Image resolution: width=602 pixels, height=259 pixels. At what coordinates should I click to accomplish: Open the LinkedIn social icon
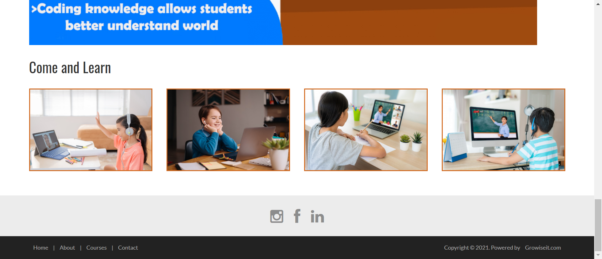(317, 216)
